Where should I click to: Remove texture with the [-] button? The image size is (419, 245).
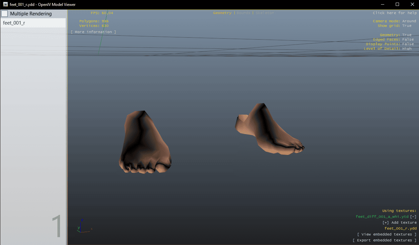point(413,217)
